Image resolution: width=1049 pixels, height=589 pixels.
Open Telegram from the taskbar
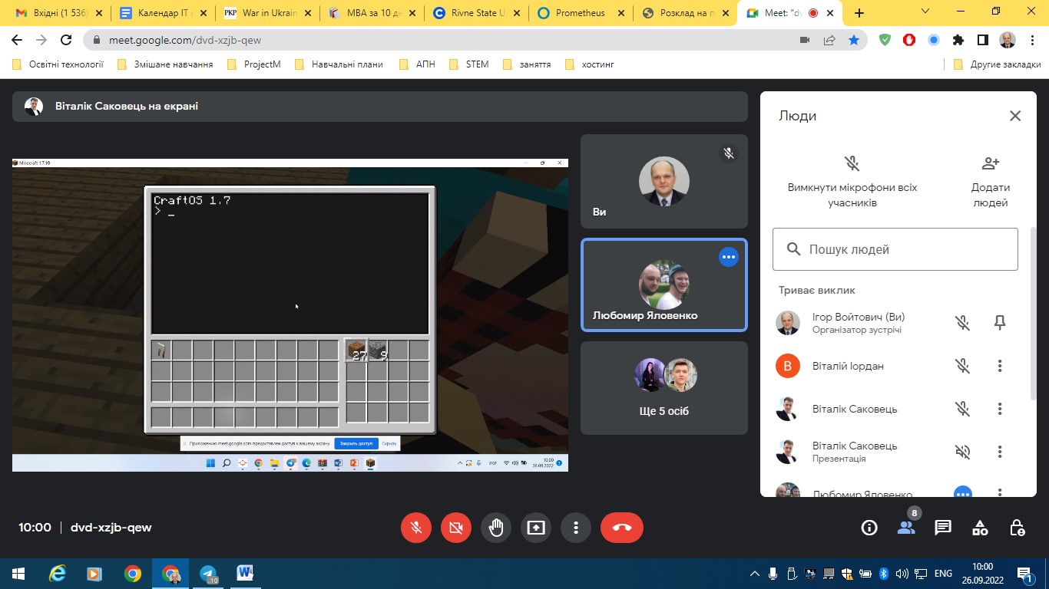coord(208,574)
